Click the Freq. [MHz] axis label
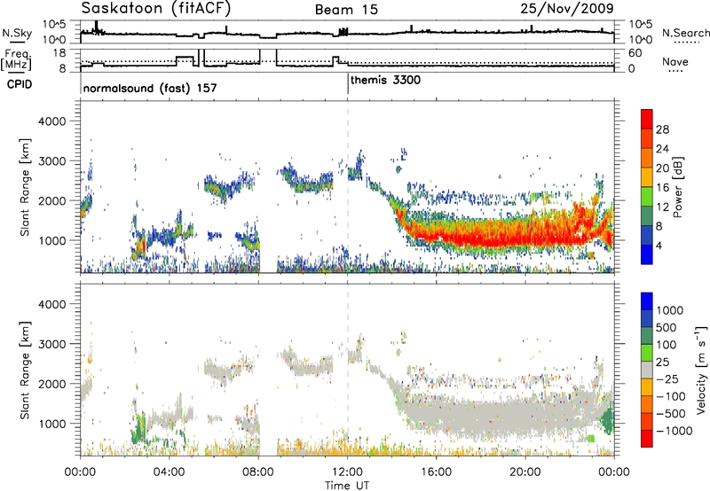Screen dimensions: 710x491 [16, 59]
